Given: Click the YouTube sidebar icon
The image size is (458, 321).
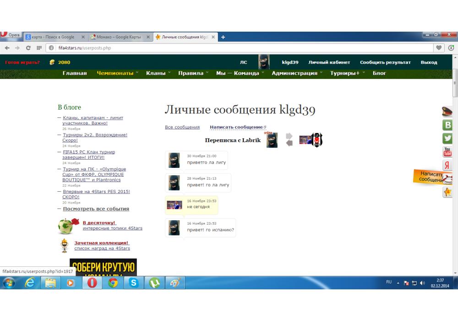Looking at the screenshot, I should point(447,152).
